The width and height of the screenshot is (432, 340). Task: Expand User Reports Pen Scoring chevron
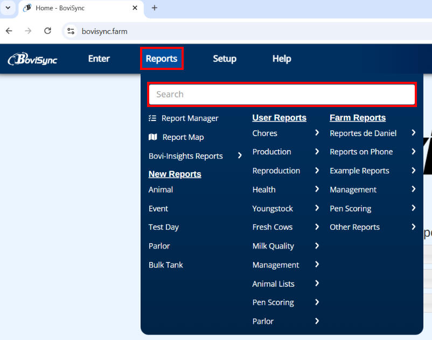317,302
